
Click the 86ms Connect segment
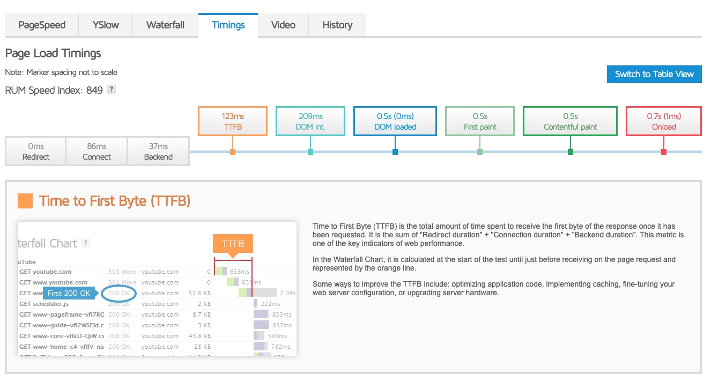(x=97, y=151)
